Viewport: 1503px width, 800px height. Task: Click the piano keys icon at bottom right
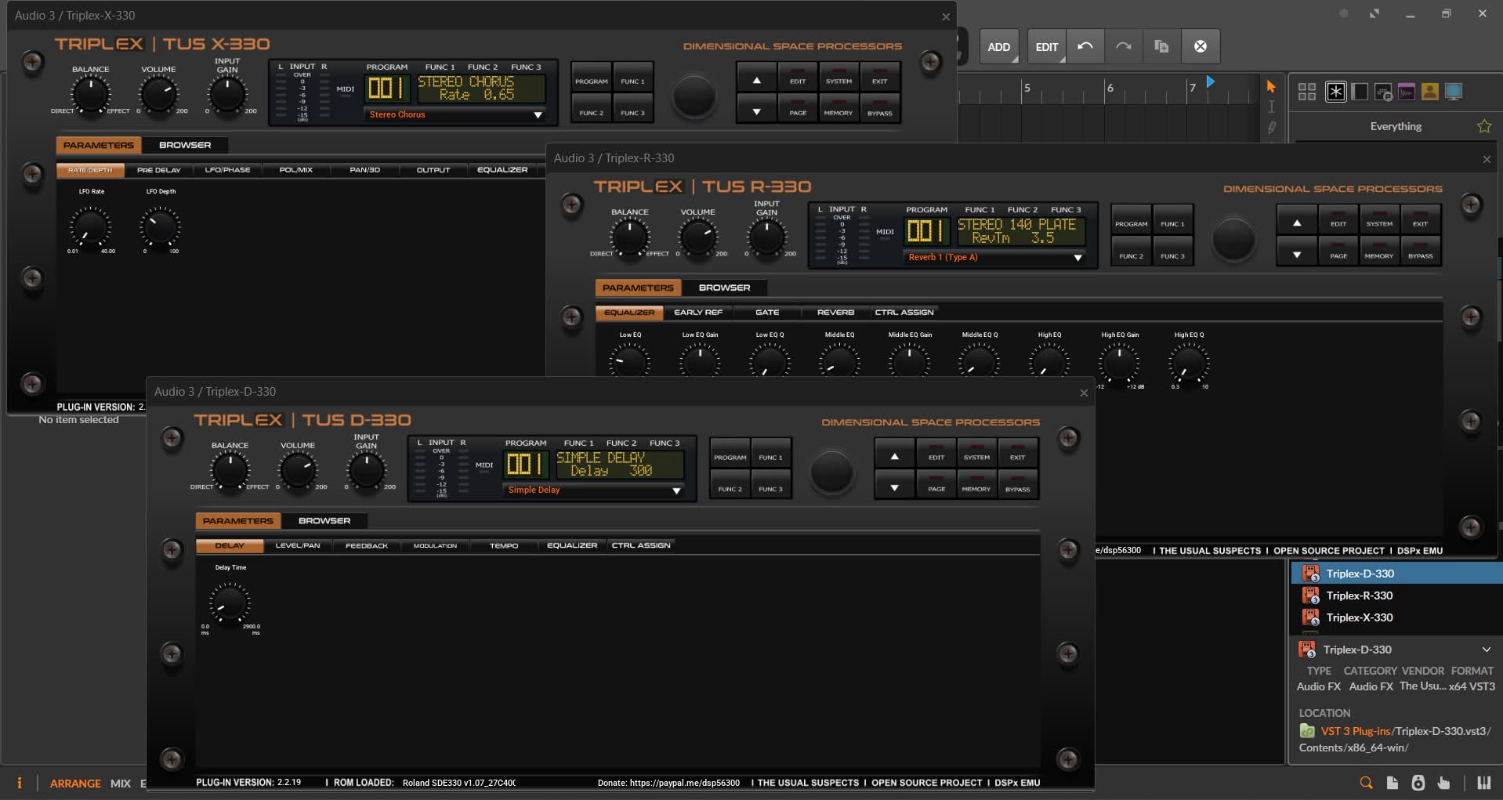(1483, 783)
